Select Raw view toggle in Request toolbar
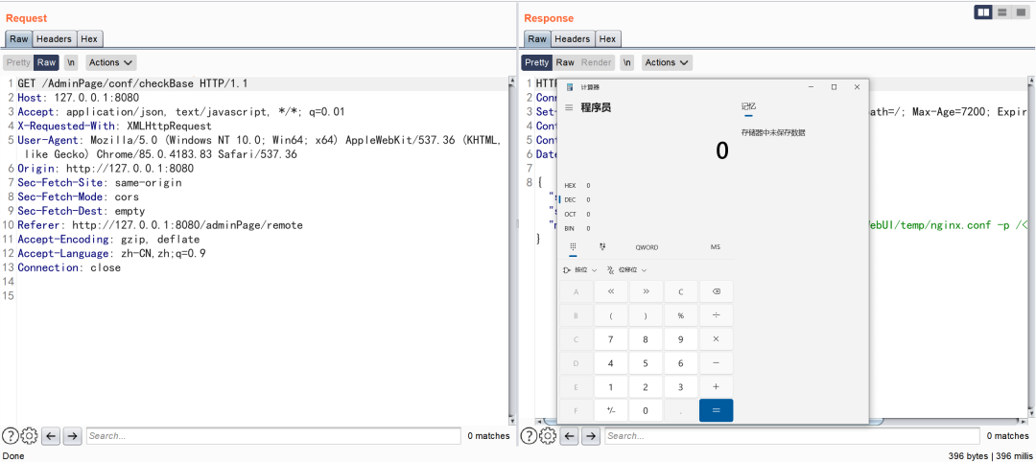 point(46,62)
